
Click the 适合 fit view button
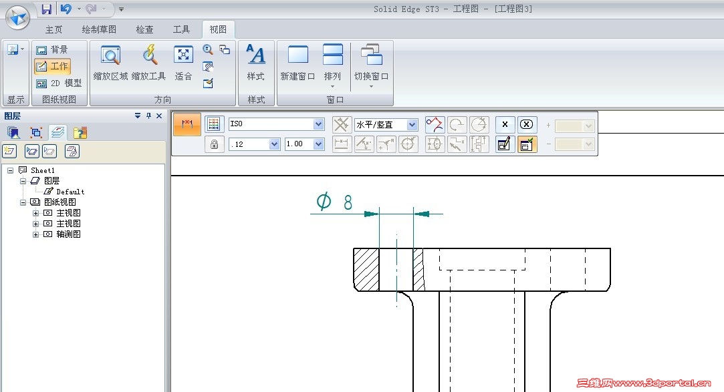pyautogui.click(x=183, y=63)
